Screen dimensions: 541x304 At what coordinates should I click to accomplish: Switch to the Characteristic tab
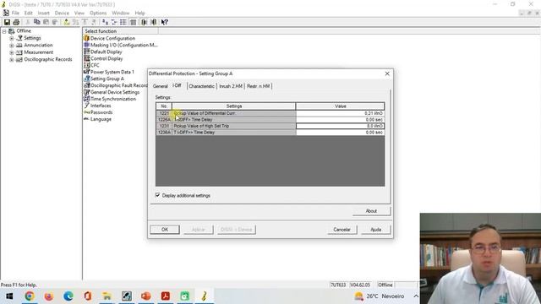201,86
